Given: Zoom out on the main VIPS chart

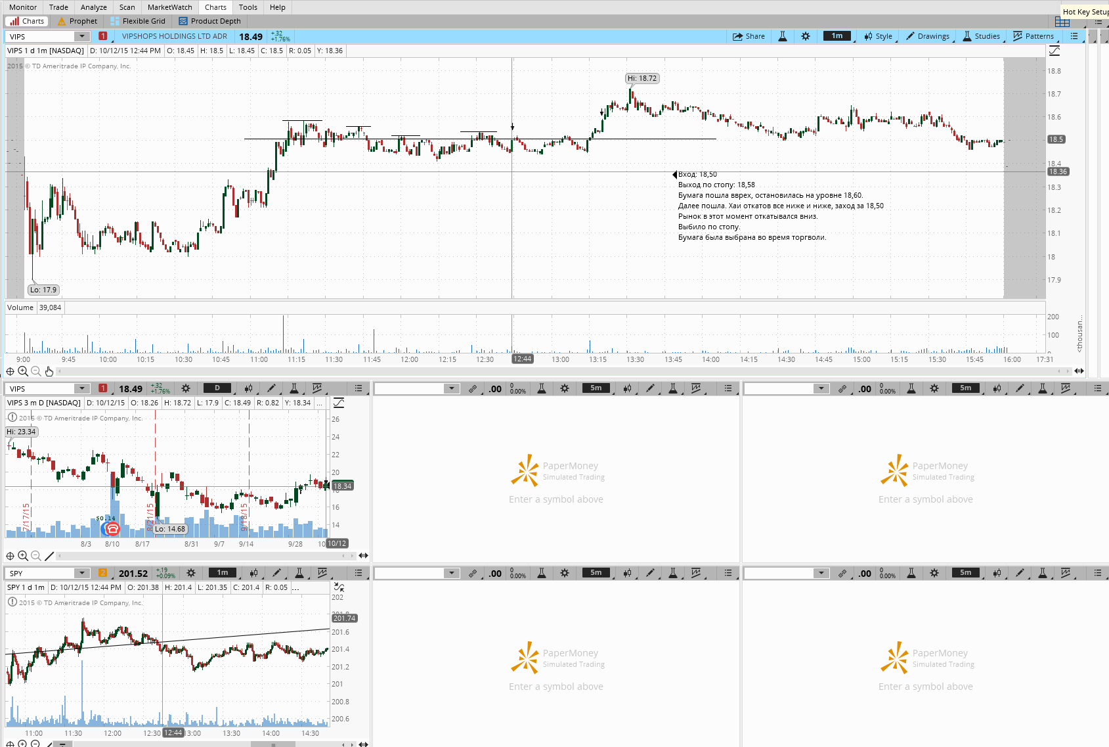Looking at the screenshot, I should [36, 371].
